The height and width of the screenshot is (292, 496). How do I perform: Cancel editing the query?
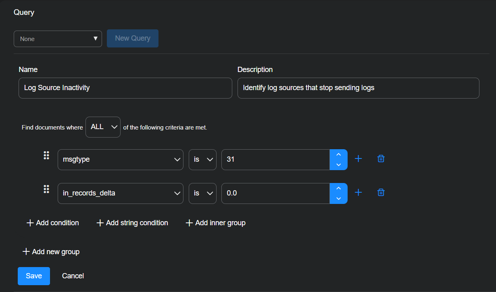(73, 276)
